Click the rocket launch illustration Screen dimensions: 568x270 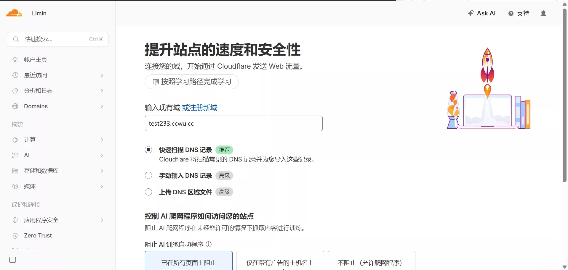[489, 88]
